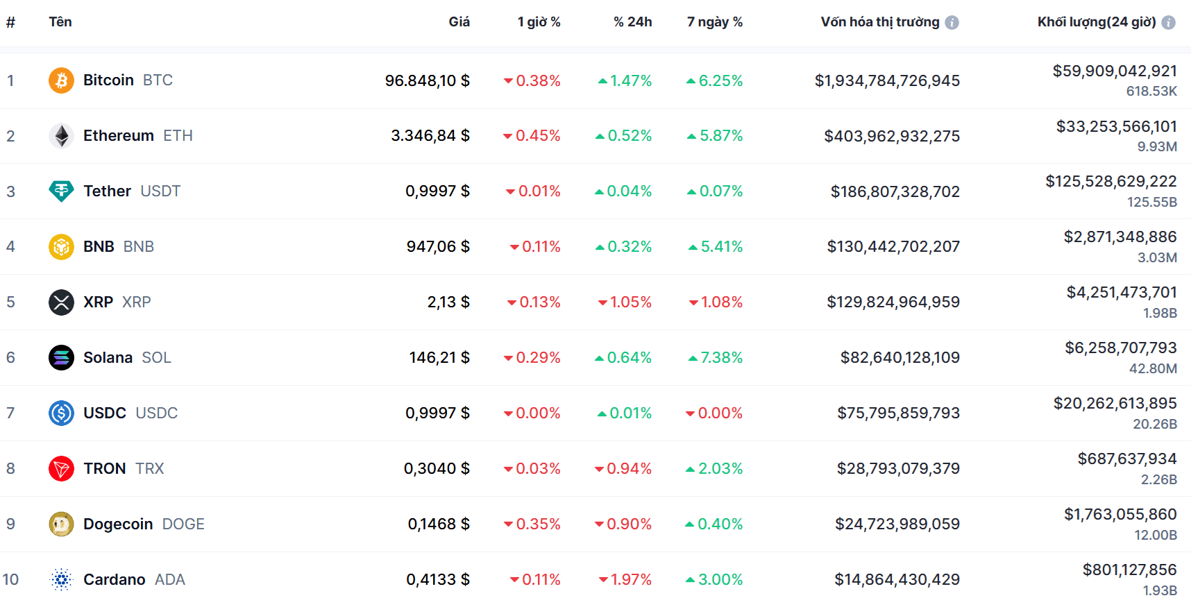Open info icon beside Vốn hóa thị trường
Image resolution: width=1191 pixels, height=607 pixels.
952,22
